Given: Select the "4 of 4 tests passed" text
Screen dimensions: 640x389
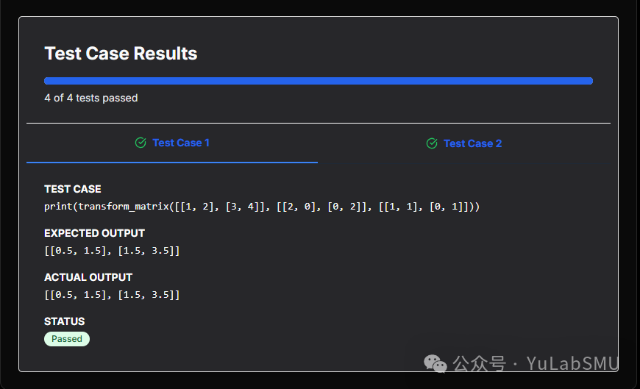Looking at the screenshot, I should [x=90, y=98].
